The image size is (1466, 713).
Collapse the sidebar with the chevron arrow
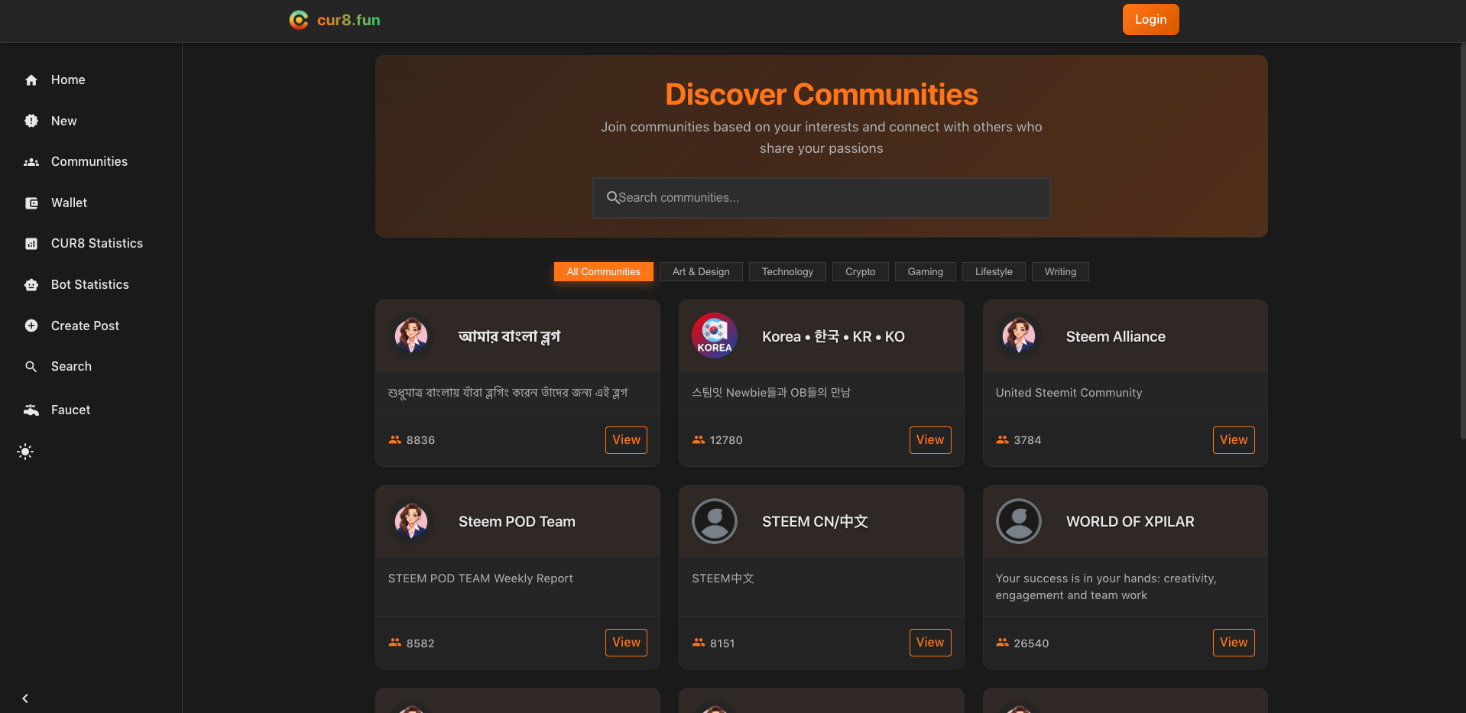click(x=25, y=698)
